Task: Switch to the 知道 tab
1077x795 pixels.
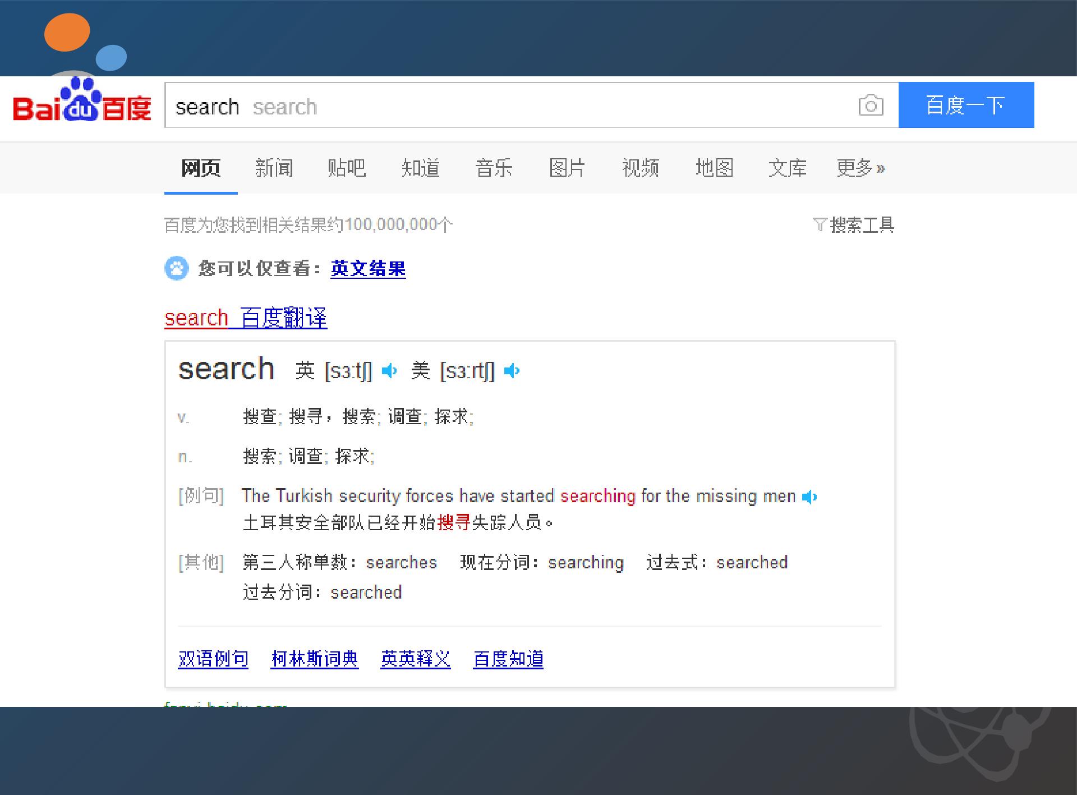Action: 420,168
